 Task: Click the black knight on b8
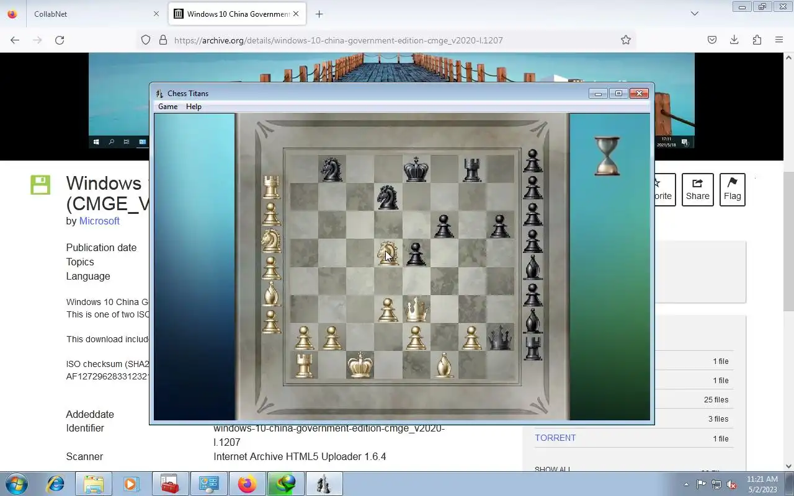(x=331, y=169)
